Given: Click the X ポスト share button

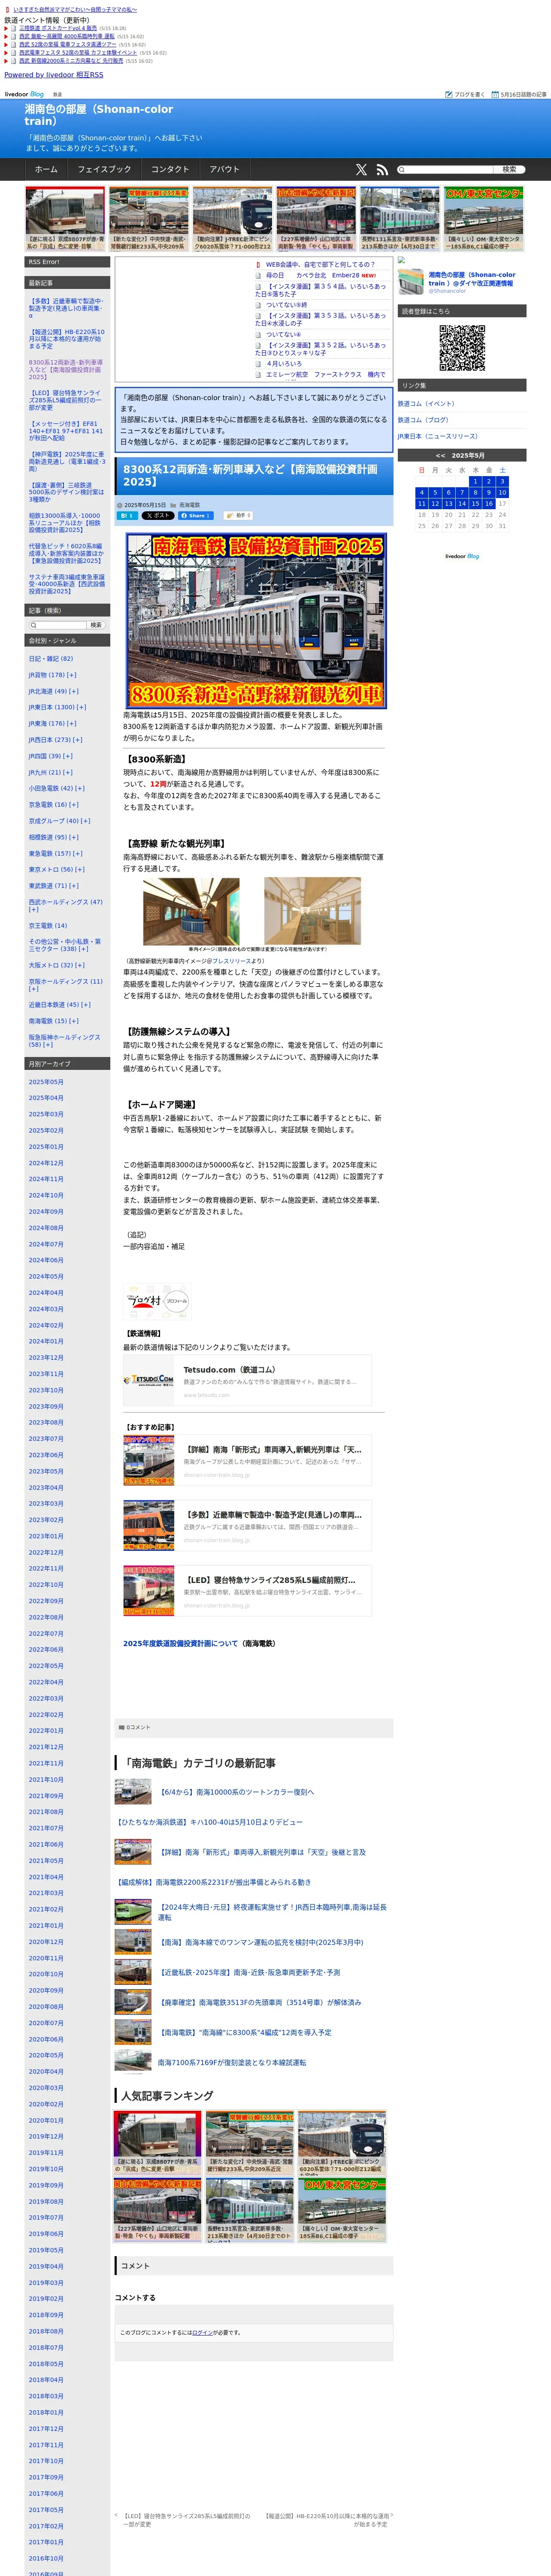Looking at the screenshot, I should coord(158,516).
